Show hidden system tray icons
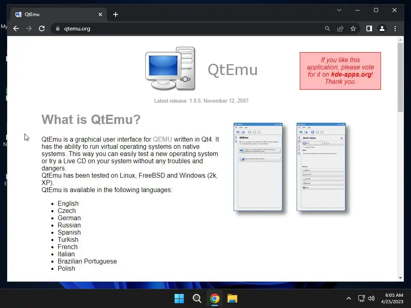 (349, 298)
